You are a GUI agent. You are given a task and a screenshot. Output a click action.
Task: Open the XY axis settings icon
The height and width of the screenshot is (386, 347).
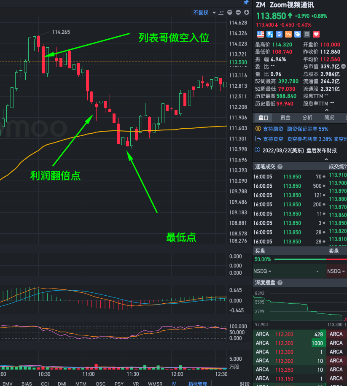click(x=221, y=13)
